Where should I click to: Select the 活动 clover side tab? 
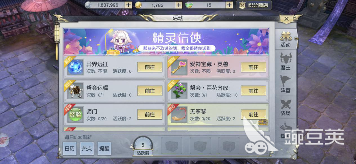click(x=285, y=38)
